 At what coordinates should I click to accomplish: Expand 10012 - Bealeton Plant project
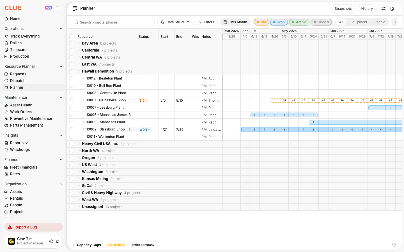pos(84,78)
